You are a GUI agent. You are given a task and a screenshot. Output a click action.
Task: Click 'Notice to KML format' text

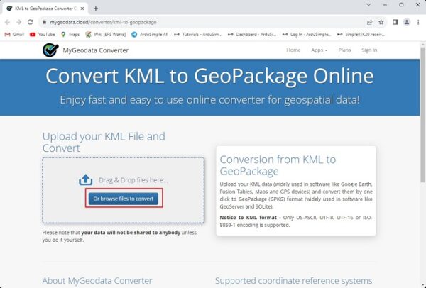click(248, 218)
